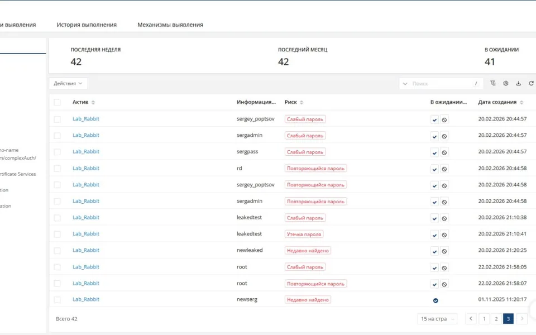The image size is (536, 335).
Task: Check the newleaked row
Action: tap(57, 251)
